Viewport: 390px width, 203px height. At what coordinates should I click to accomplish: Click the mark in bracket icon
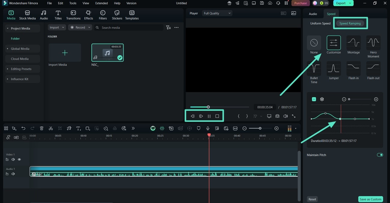click(238, 116)
